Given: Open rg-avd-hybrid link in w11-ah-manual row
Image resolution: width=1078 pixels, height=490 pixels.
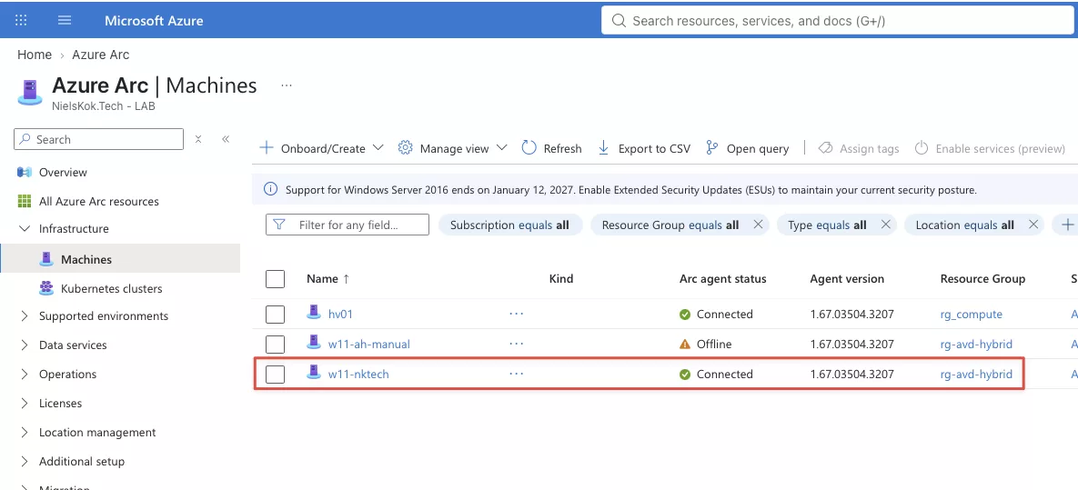Looking at the screenshot, I should click(976, 345).
